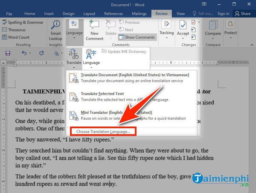256x193 pixels.
Task: Click the Delete comment icon
Action: [x=111, y=25]
